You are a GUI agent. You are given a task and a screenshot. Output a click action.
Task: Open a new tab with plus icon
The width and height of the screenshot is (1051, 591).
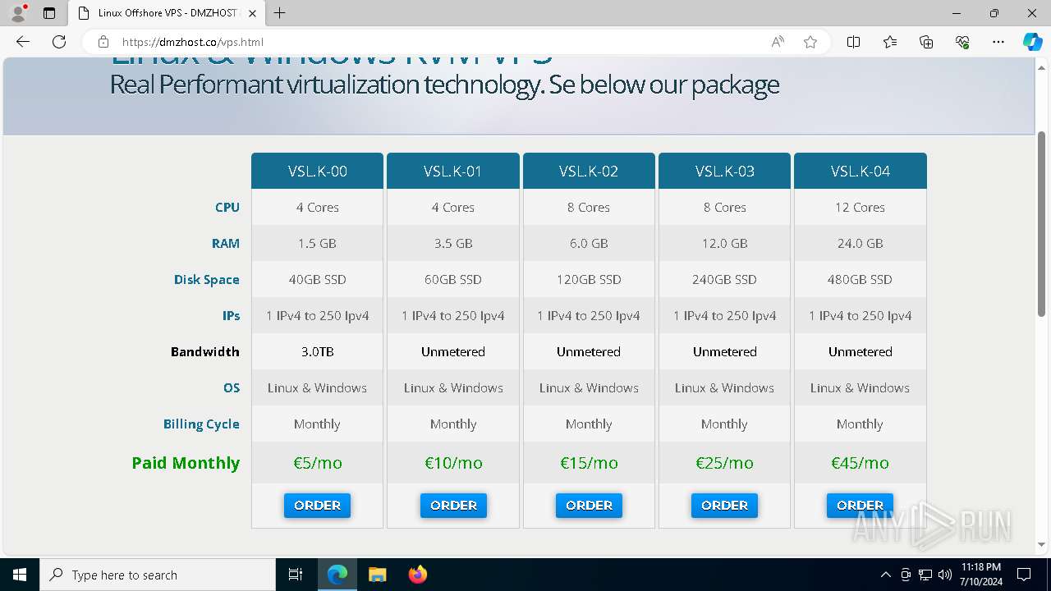pos(280,13)
